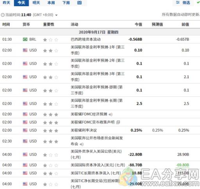The image size is (200, 189).
Task: Switch to the 昨天 (yesterday) tab
Action: pos(7,3)
